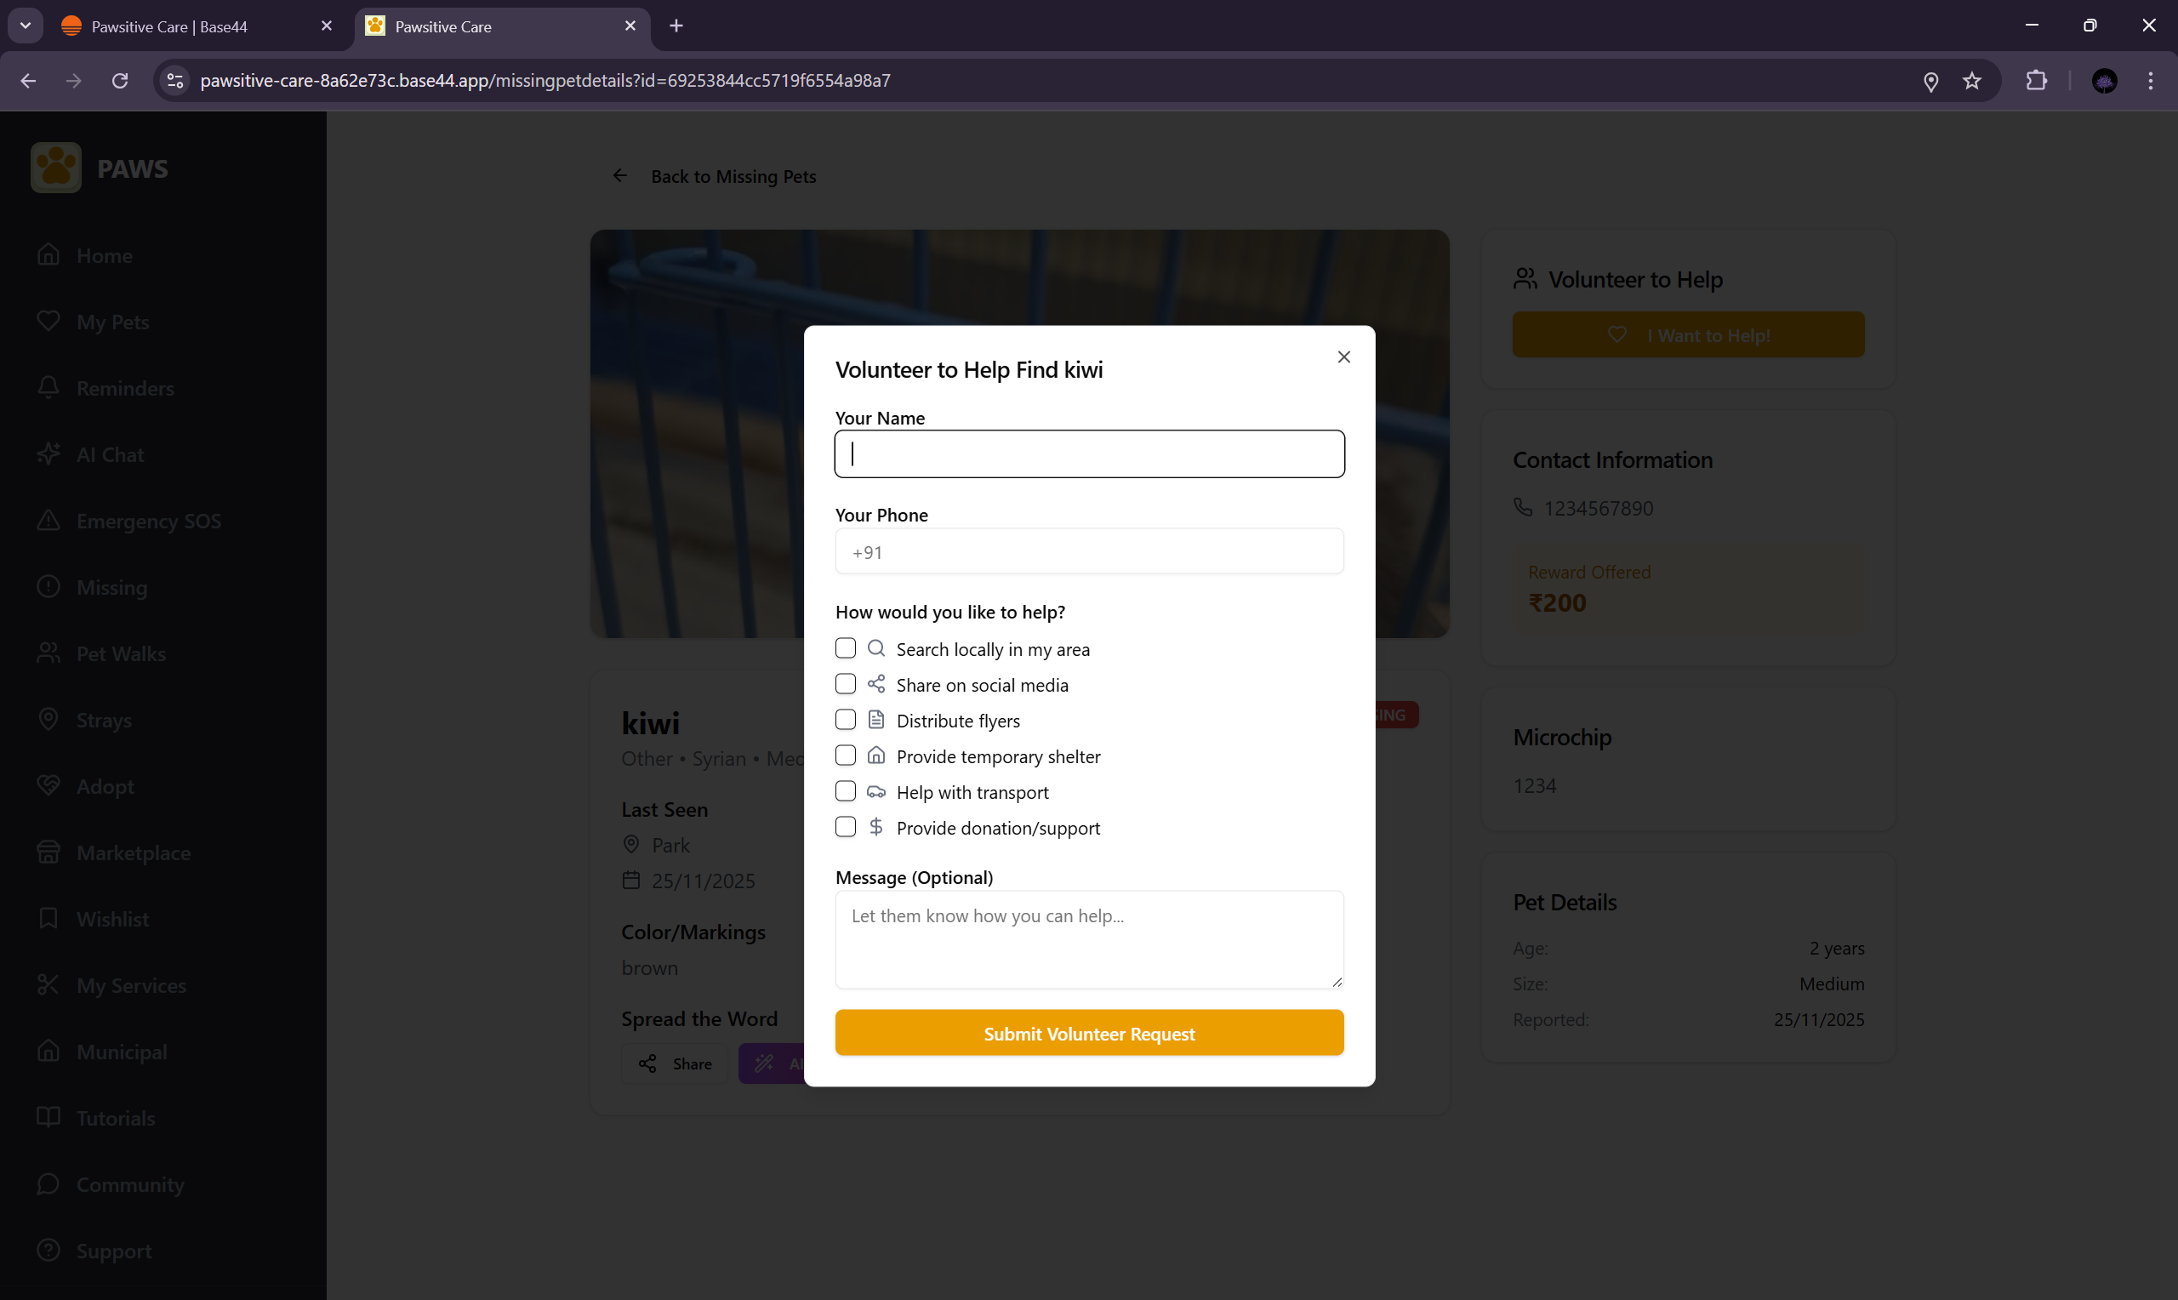Click the bookmark star icon in address bar
The width and height of the screenshot is (2178, 1300).
point(1971,81)
